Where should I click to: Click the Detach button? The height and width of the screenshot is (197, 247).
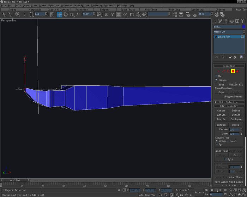coord(236,115)
